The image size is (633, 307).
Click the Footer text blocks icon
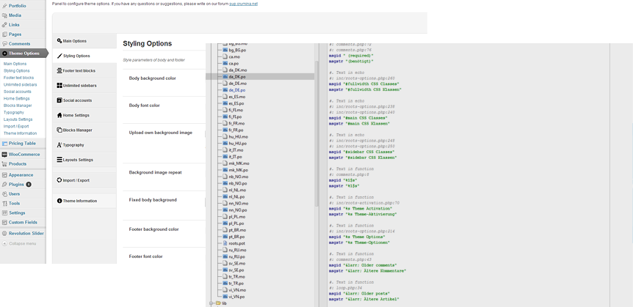click(59, 71)
